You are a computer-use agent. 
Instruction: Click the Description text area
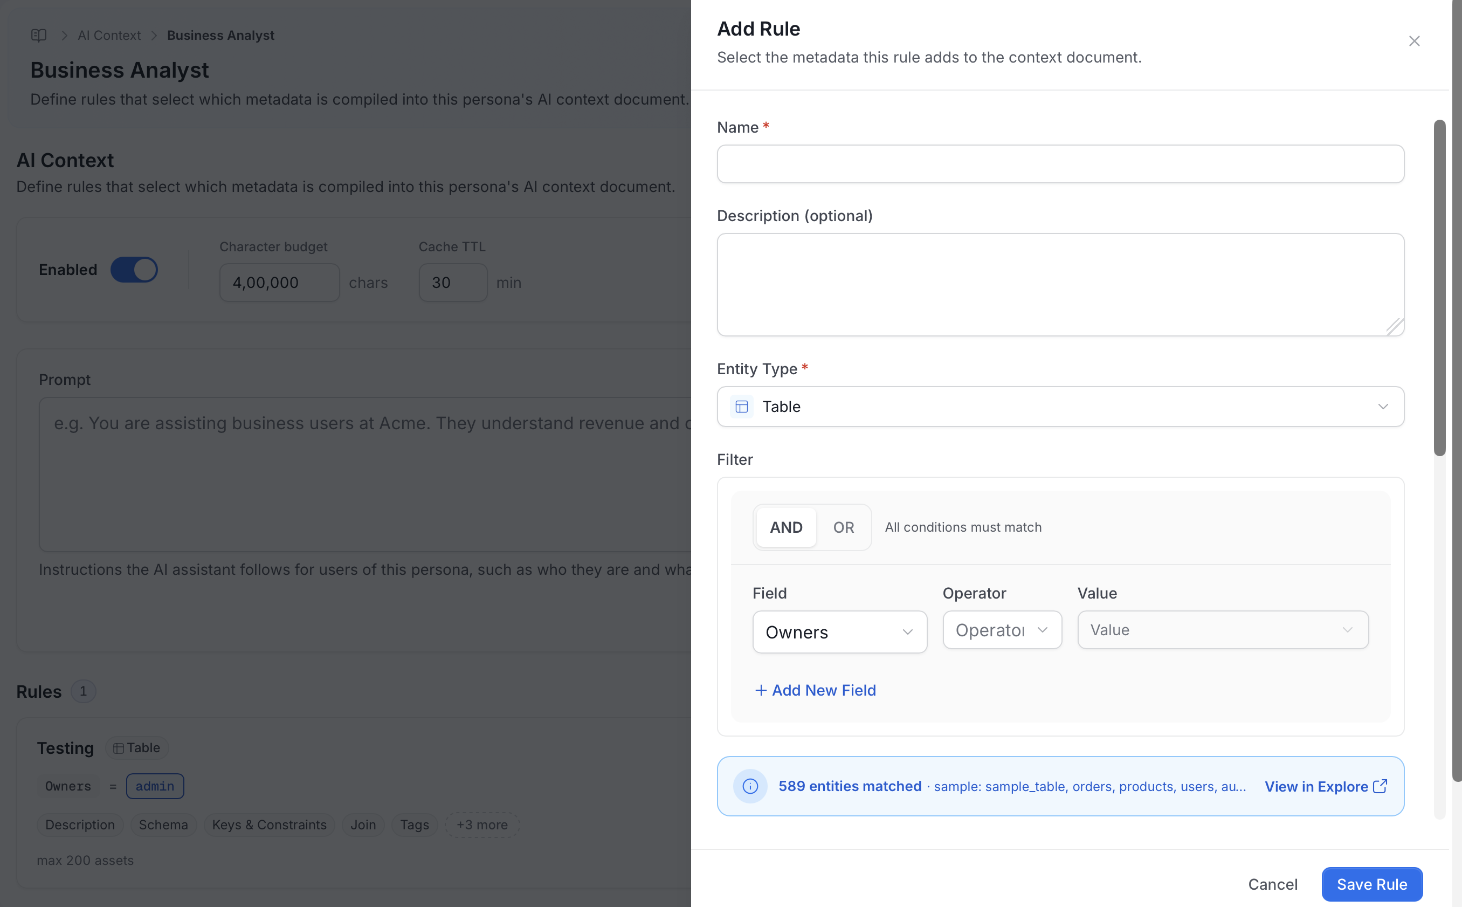1060,284
